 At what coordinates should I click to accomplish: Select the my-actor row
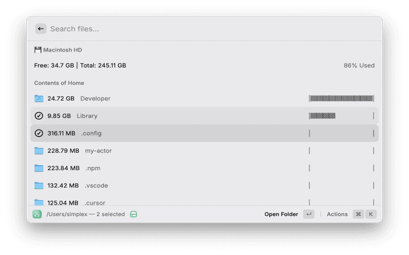[x=204, y=150]
